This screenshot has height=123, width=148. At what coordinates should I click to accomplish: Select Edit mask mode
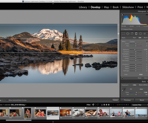[140, 38]
